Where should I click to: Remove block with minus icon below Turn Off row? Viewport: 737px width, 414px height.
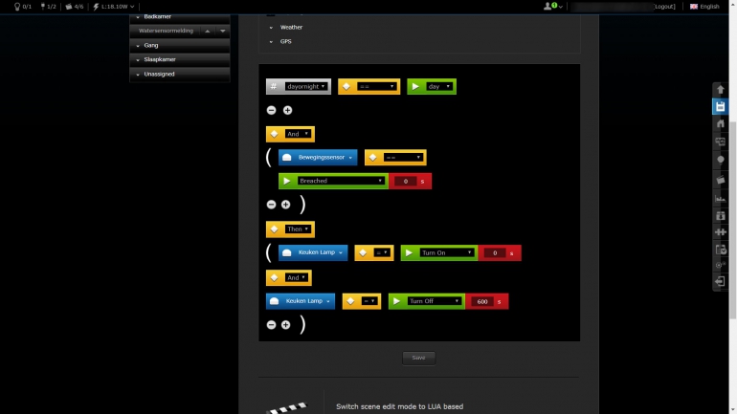click(272, 325)
